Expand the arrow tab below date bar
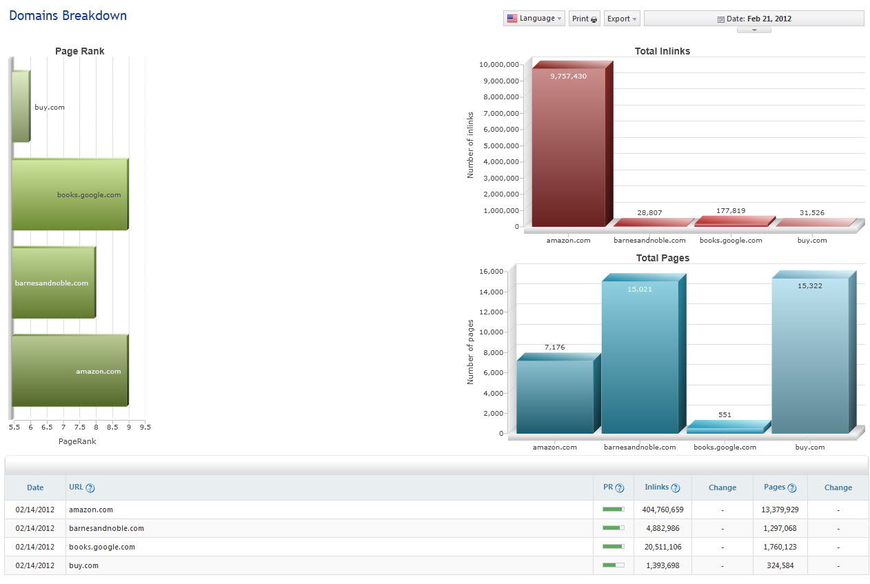 click(x=753, y=30)
